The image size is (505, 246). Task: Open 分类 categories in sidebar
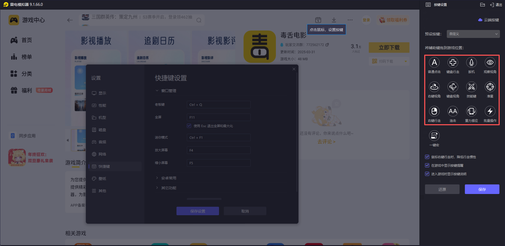(21, 74)
